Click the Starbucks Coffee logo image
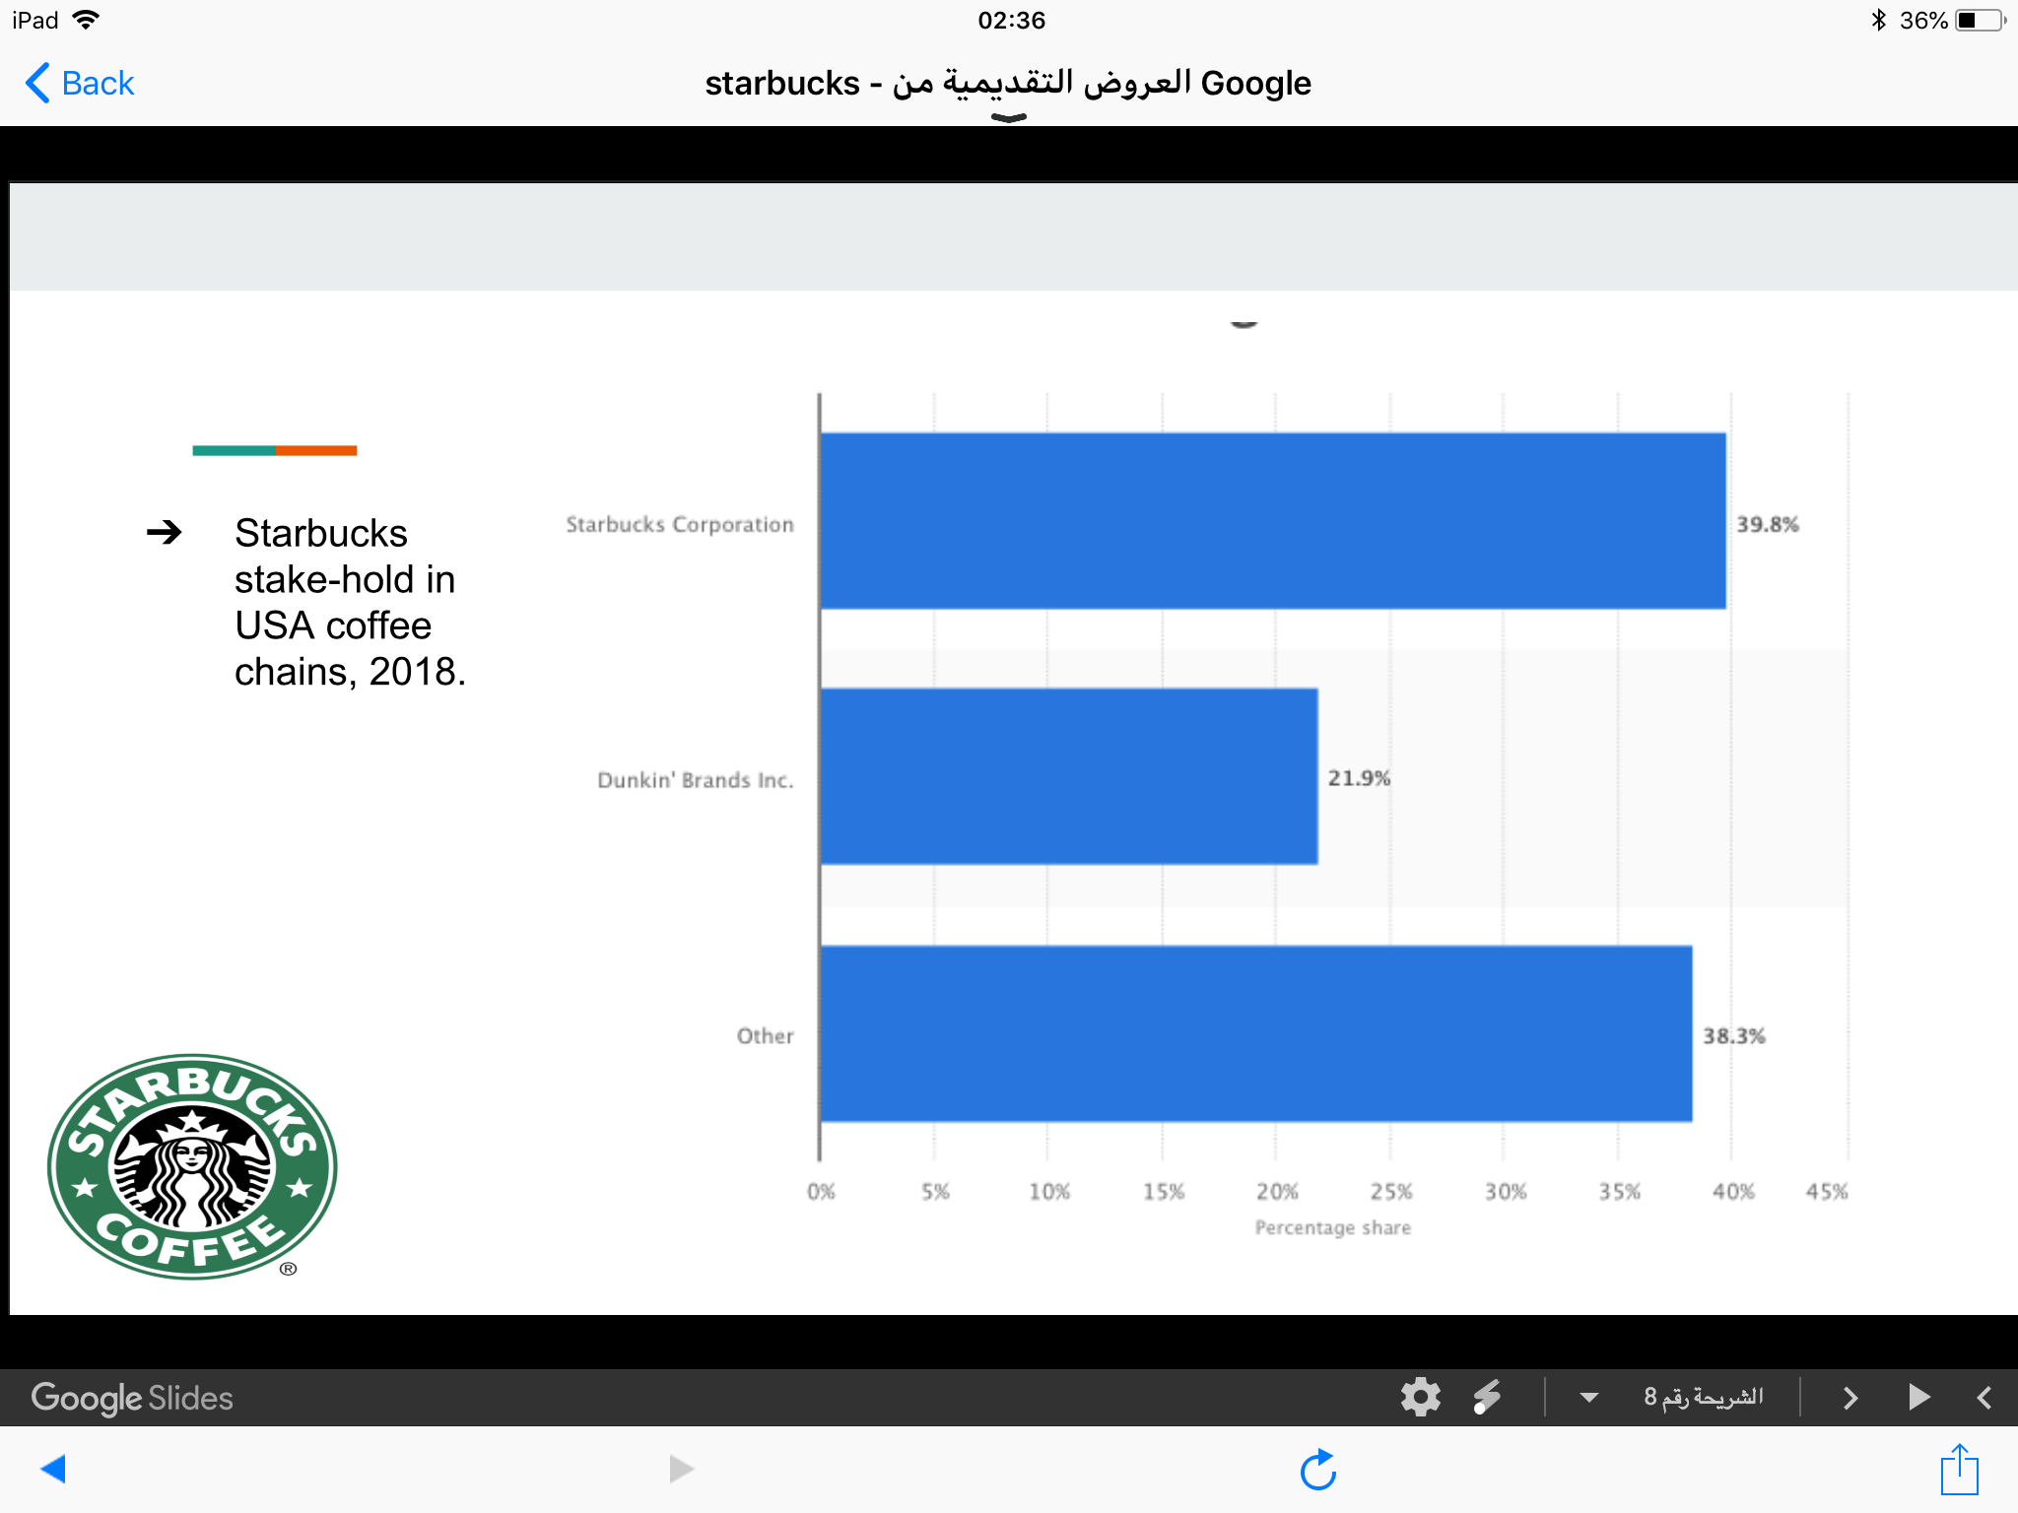Viewport: 2018px width, 1513px height. coord(192,1166)
